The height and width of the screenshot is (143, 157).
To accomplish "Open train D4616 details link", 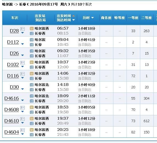I will click(x=12, y=98).
